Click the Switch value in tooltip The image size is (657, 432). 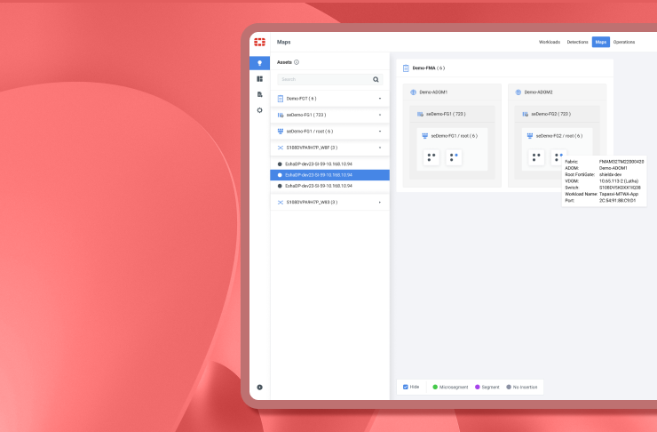click(x=620, y=188)
